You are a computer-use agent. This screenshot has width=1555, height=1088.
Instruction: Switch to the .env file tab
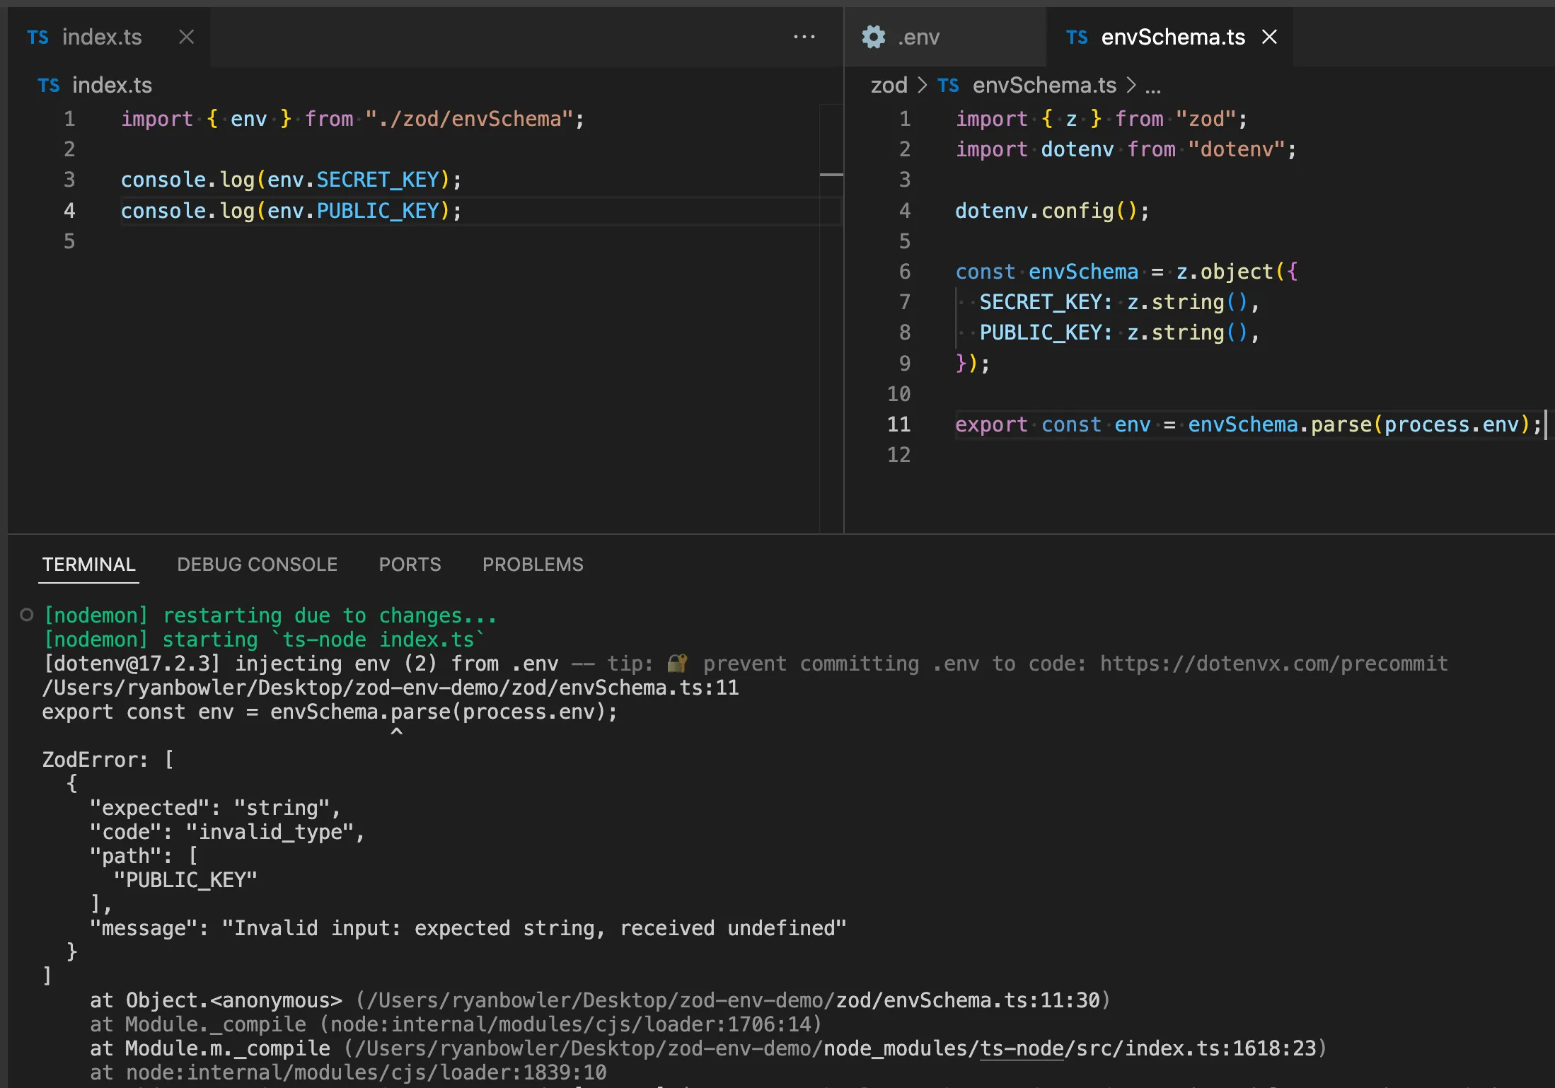click(918, 37)
